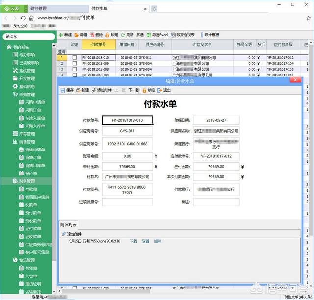Click the green plus 新建 icon in main toolbar
This screenshot has height=300, width=314.
61,35
